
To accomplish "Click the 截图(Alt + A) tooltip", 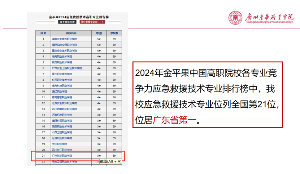I will (110, 161).
